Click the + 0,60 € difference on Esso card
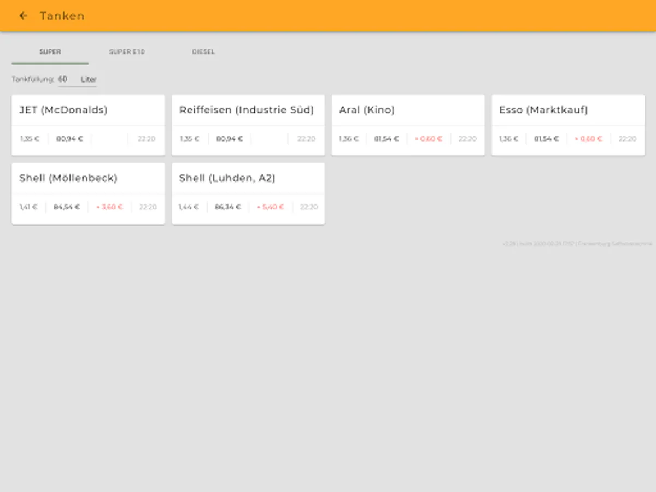 tap(588, 139)
